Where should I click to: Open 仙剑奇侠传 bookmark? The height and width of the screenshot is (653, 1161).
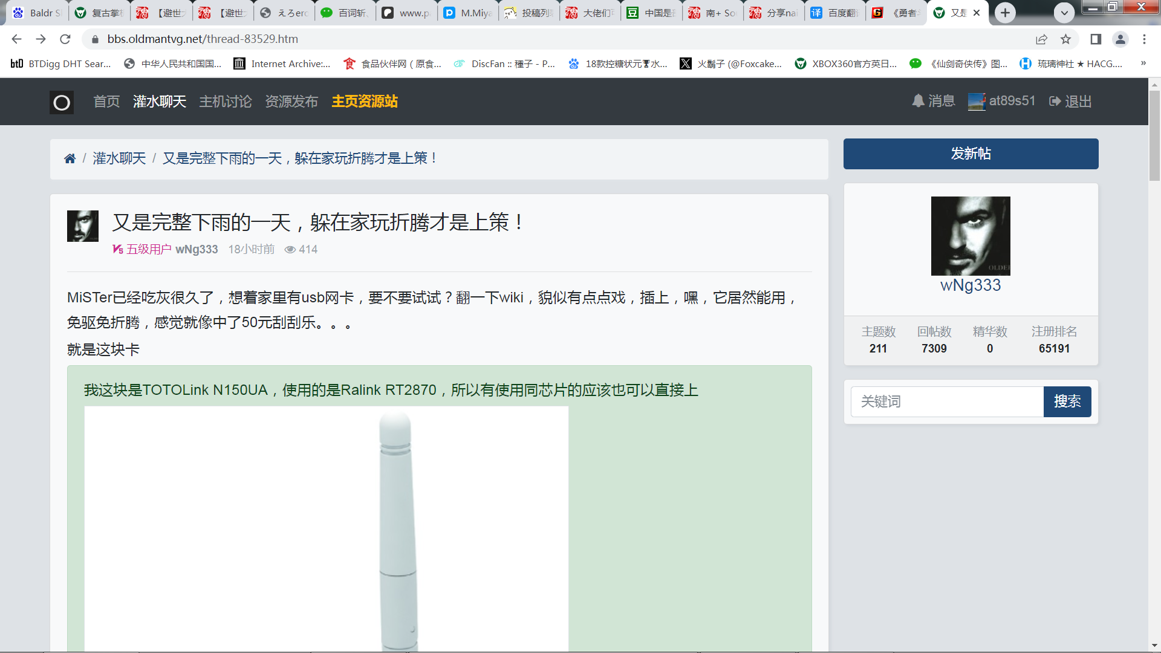pyautogui.click(x=959, y=63)
